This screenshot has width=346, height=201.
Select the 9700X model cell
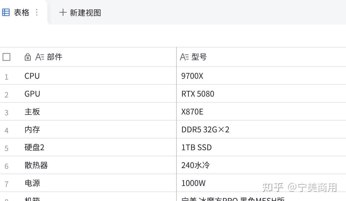click(261, 76)
